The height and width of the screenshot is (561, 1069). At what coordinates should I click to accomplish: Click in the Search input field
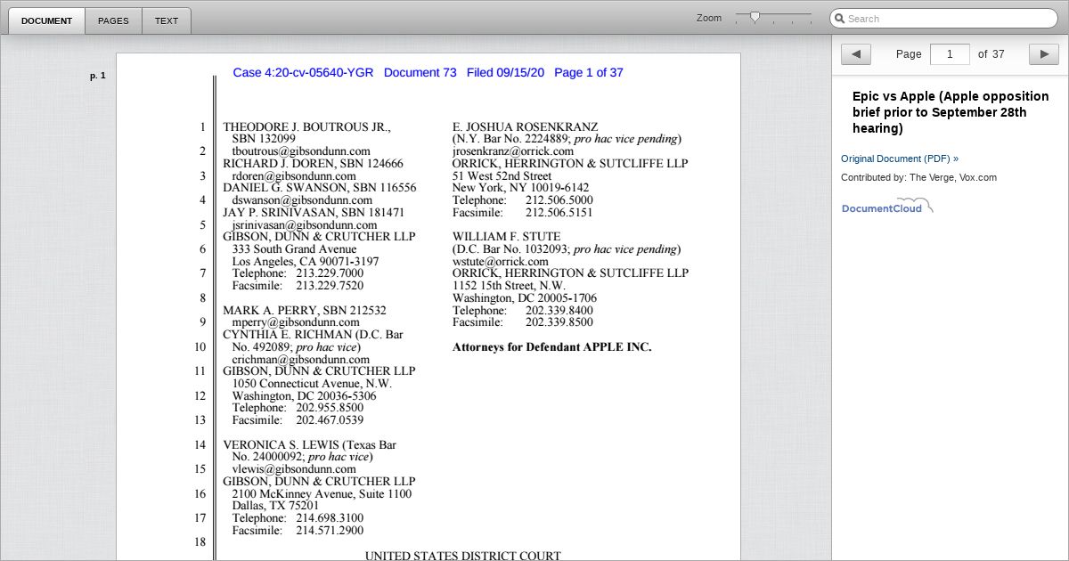[943, 19]
